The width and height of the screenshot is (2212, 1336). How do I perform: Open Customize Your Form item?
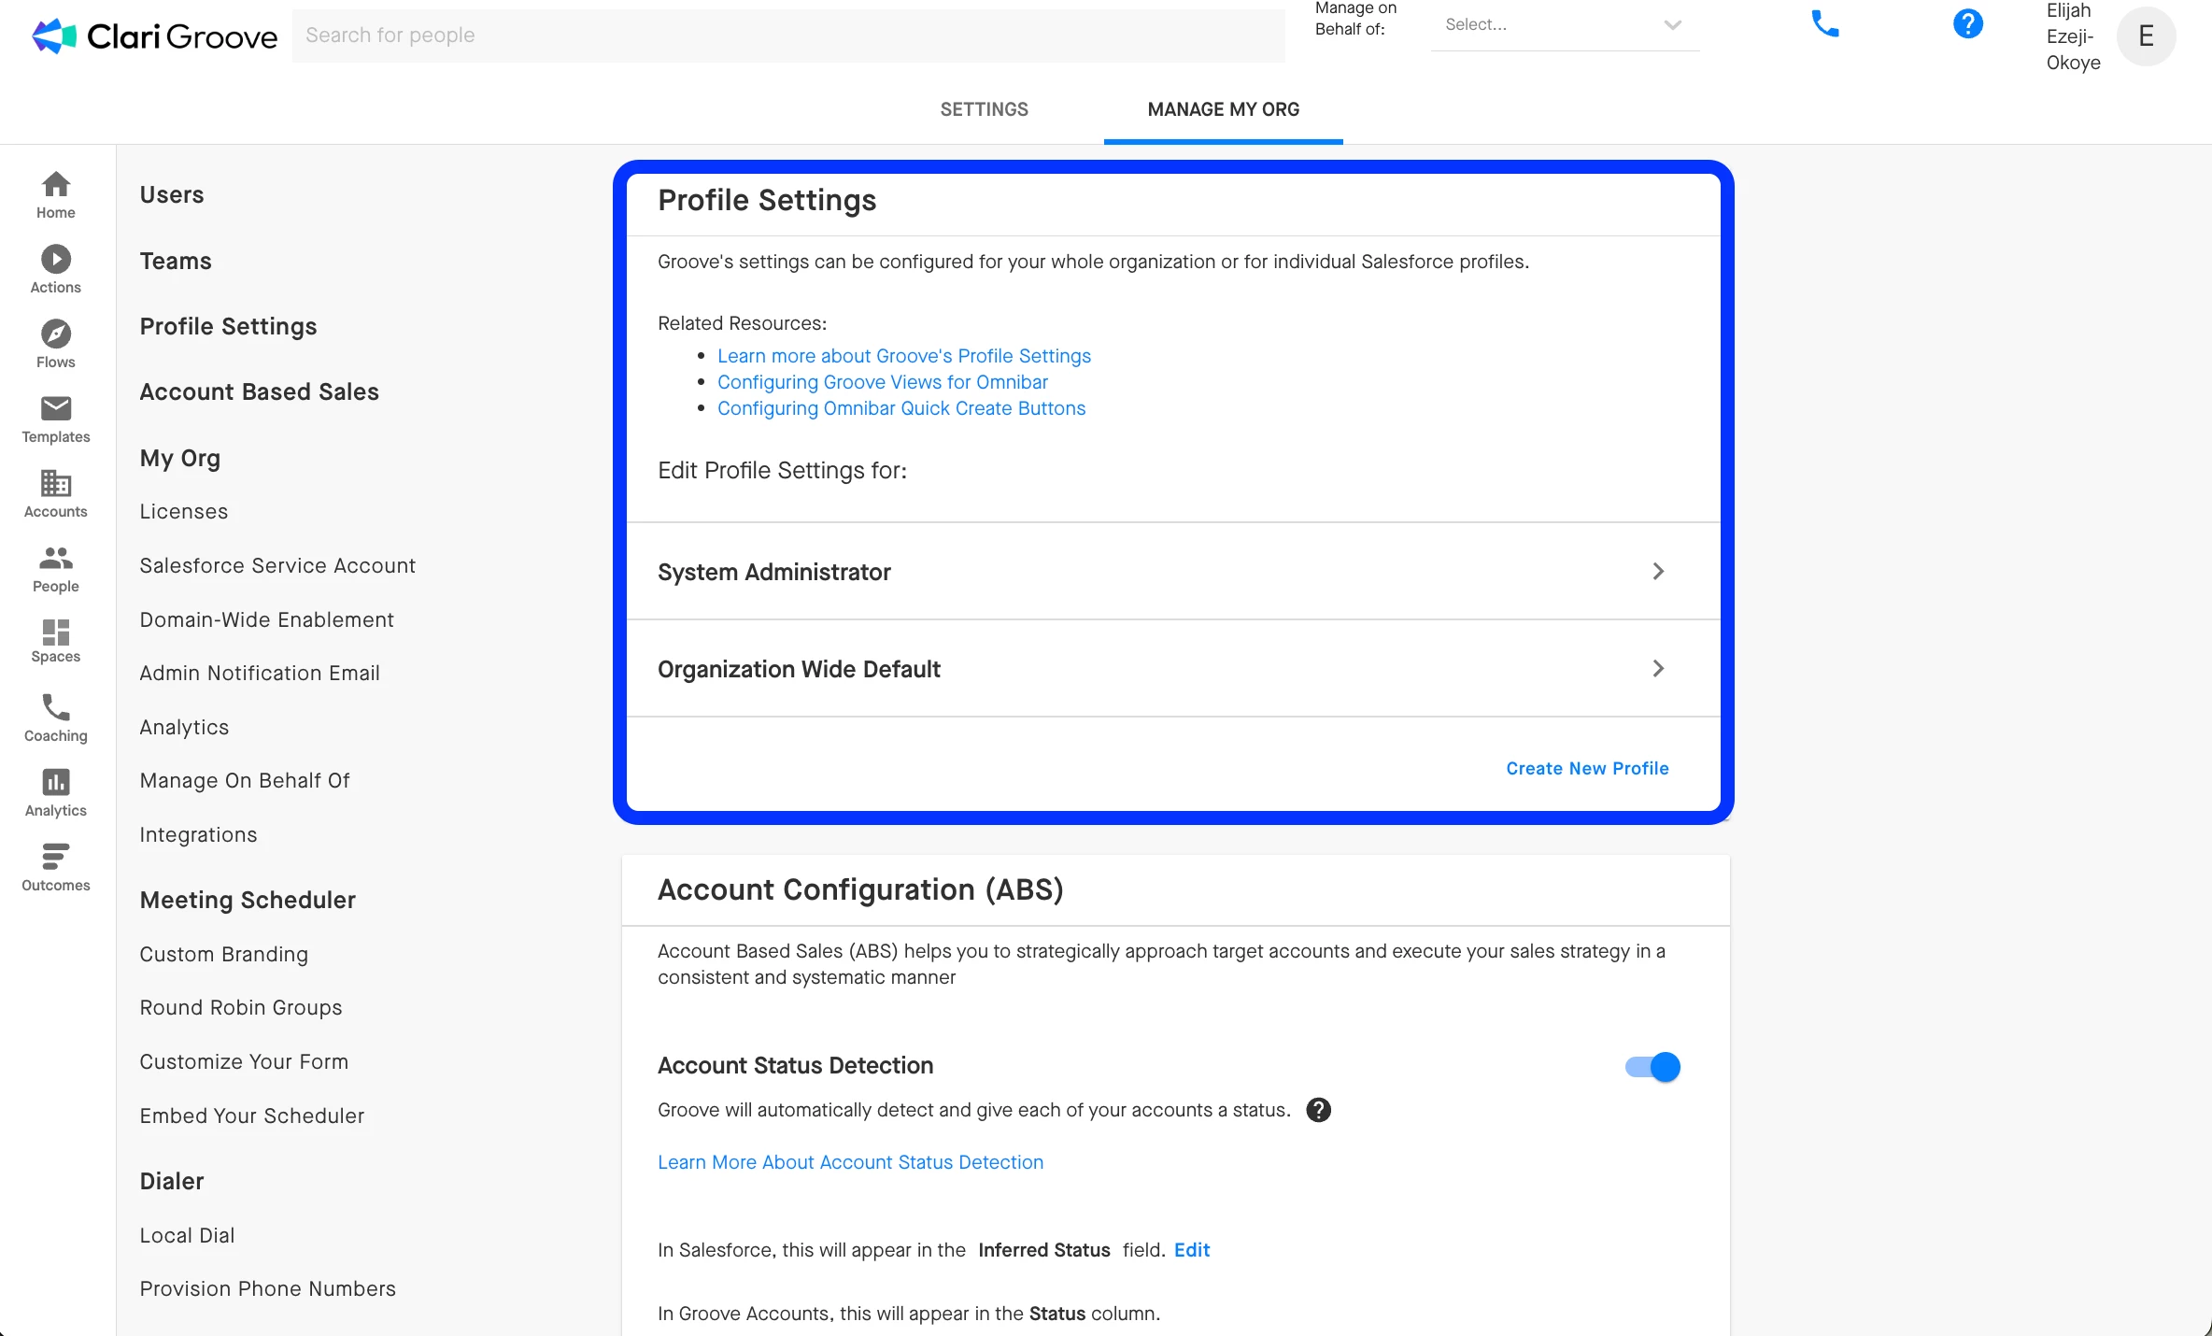click(244, 1061)
